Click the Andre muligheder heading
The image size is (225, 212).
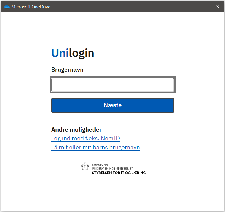tap(76, 130)
